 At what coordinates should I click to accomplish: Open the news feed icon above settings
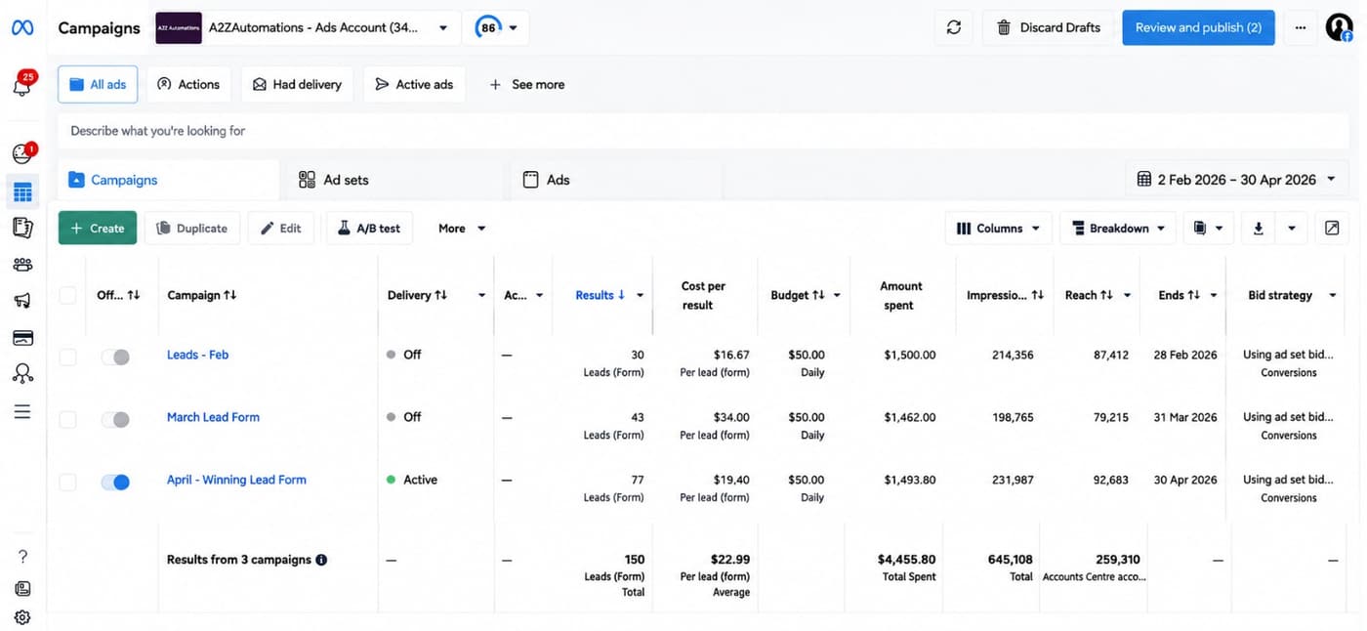(22, 588)
